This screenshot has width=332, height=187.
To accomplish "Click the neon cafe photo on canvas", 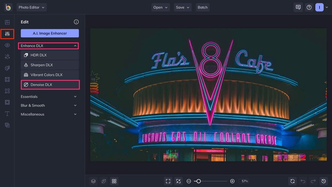I will 208,95.
